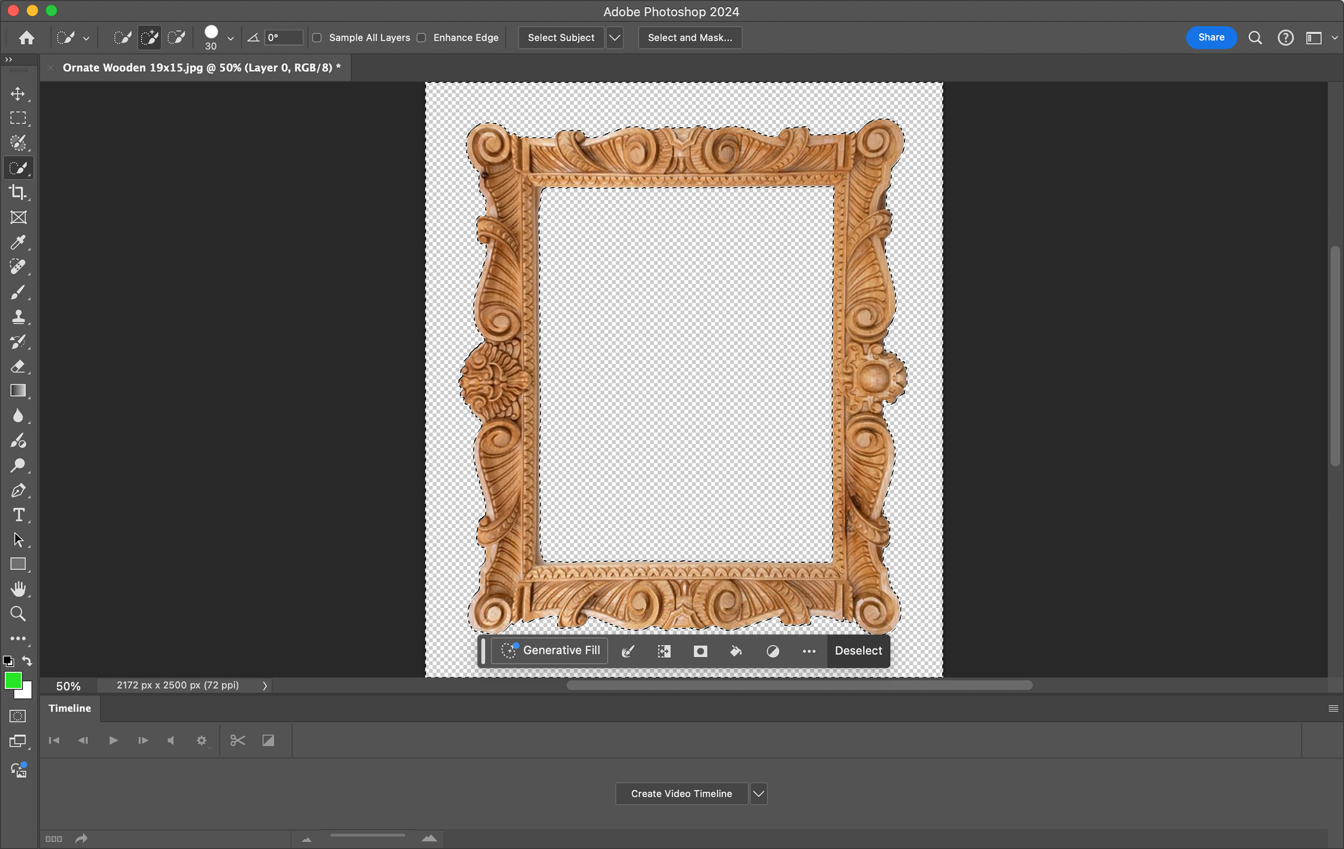The image size is (1344, 849).
Task: Click the Generative Fill button
Action: click(551, 651)
